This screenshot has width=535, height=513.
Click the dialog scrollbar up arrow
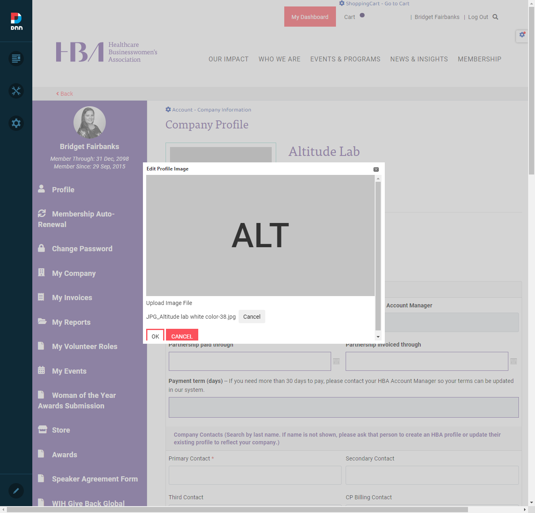tap(378, 178)
